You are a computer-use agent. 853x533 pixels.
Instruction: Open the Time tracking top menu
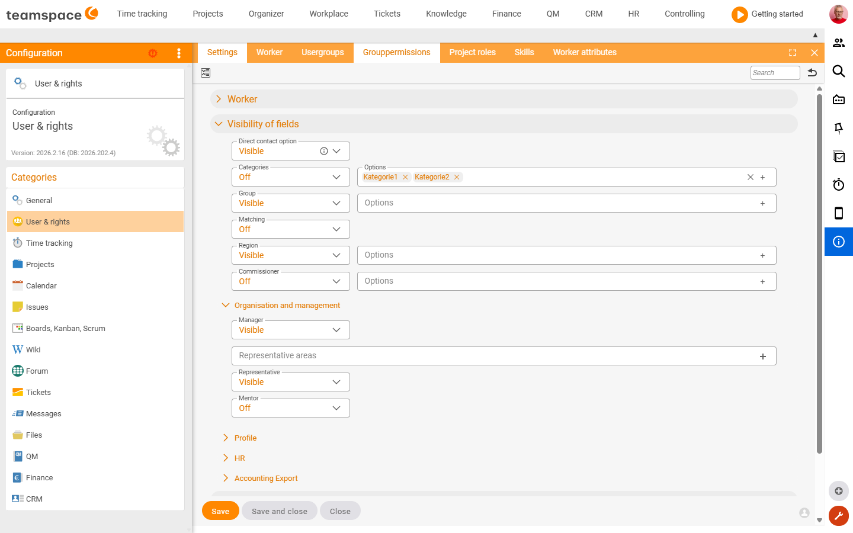point(142,14)
